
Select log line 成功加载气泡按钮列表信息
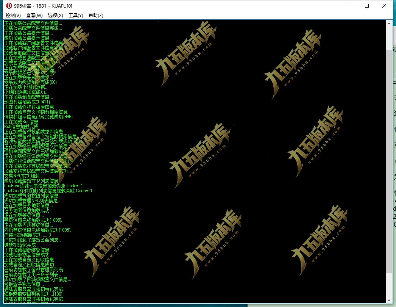click(33, 196)
